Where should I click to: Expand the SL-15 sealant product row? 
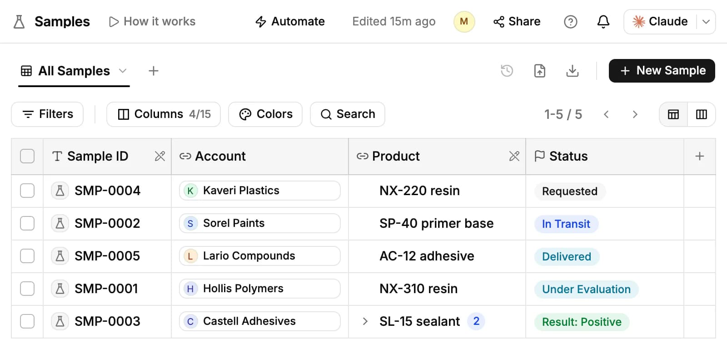pyautogui.click(x=365, y=321)
